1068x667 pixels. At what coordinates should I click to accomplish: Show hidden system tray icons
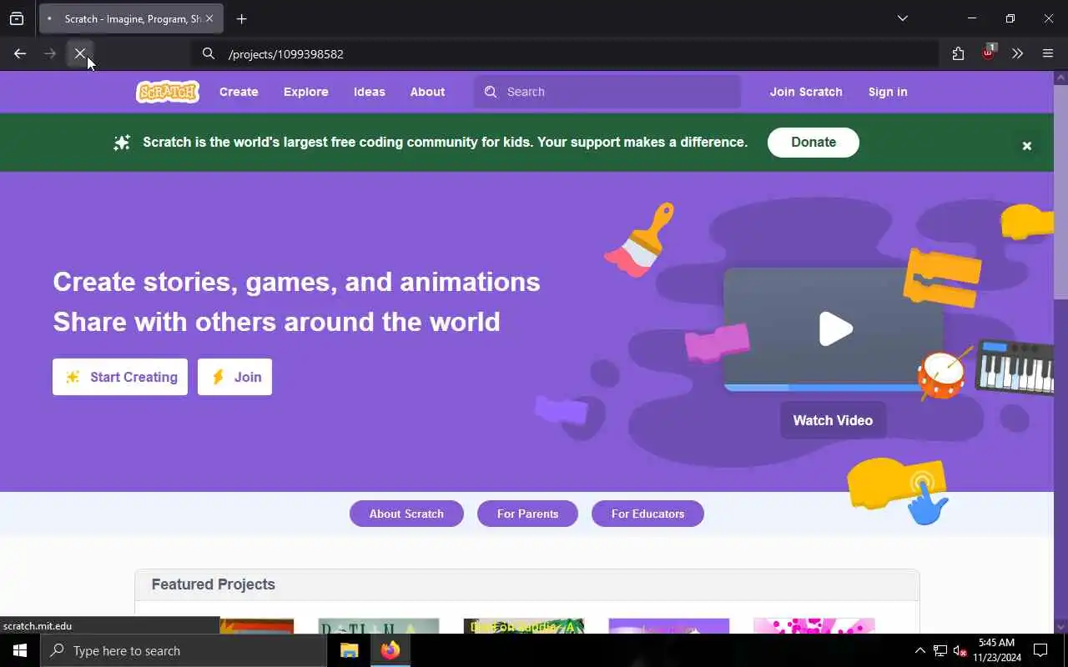pyautogui.click(x=920, y=650)
